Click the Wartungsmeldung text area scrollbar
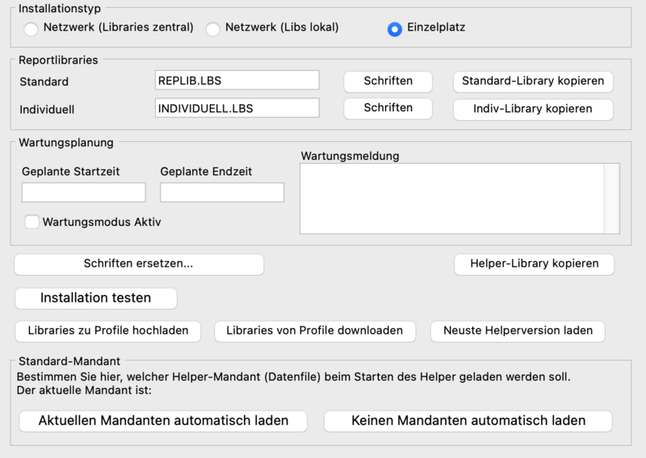Image resolution: width=646 pixels, height=458 pixels. pos(611,198)
